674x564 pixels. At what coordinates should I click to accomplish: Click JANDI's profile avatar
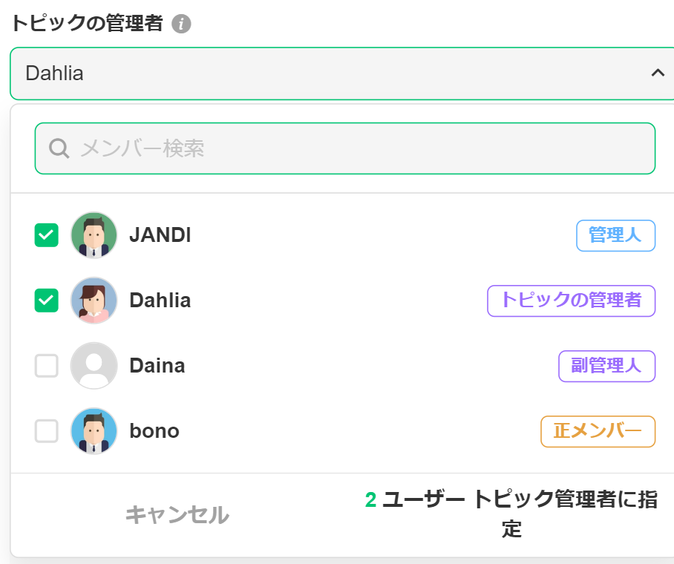pyautogui.click(x=94, y=235)
